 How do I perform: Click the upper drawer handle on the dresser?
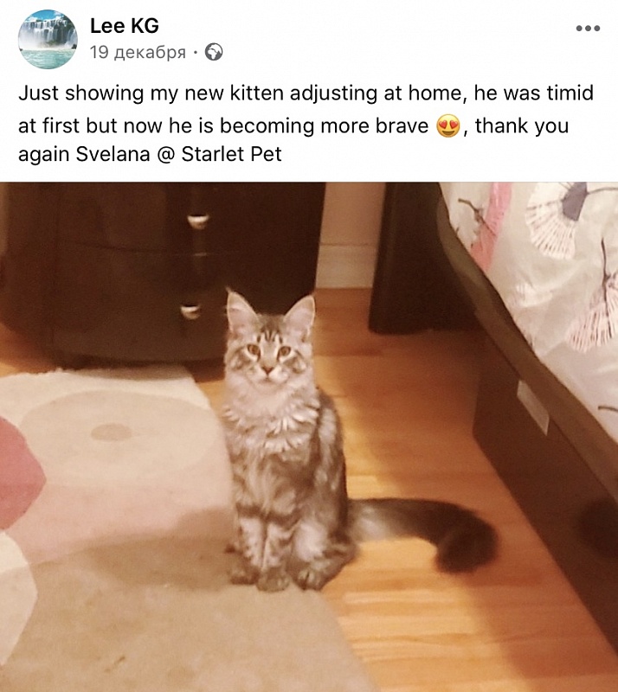point(197,221)
